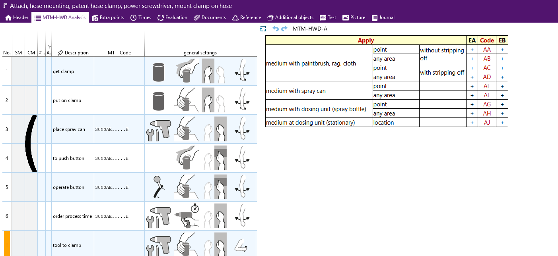The image size is (558, 256).
Task: Click the cylinder object icon in row 1
Action: (158, 71)
